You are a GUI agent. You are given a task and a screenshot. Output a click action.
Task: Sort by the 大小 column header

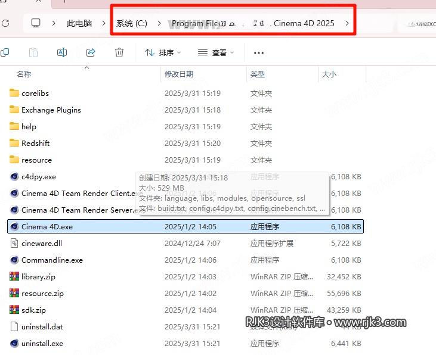[x=329, y=74]
